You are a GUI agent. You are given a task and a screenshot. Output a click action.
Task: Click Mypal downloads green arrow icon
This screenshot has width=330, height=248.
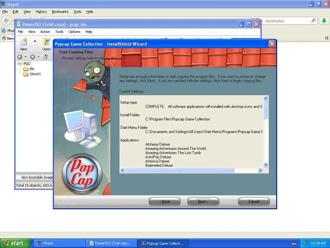pyautogui.click(x=324, y=21)
